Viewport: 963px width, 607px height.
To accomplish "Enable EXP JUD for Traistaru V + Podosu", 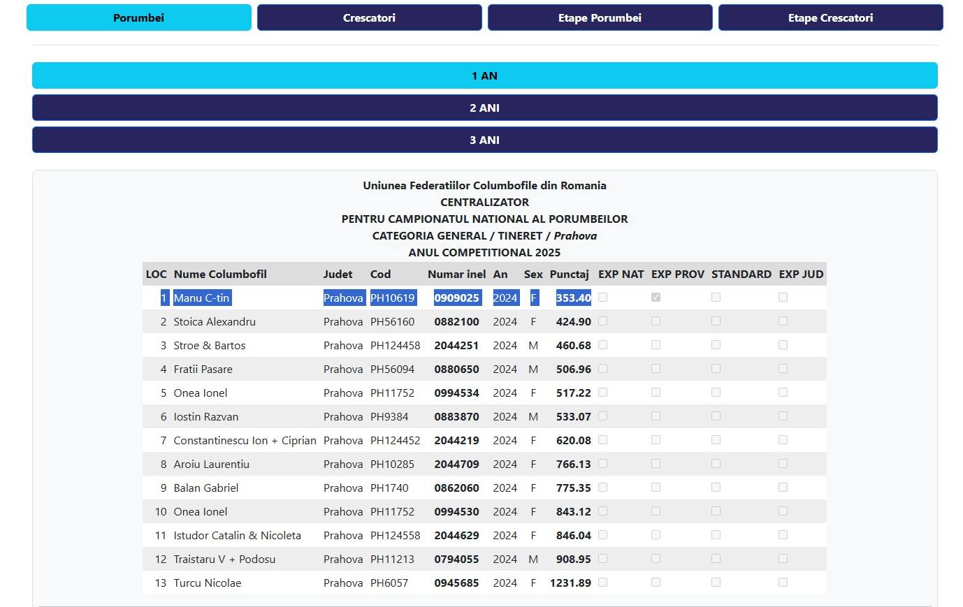I will 783,559.
